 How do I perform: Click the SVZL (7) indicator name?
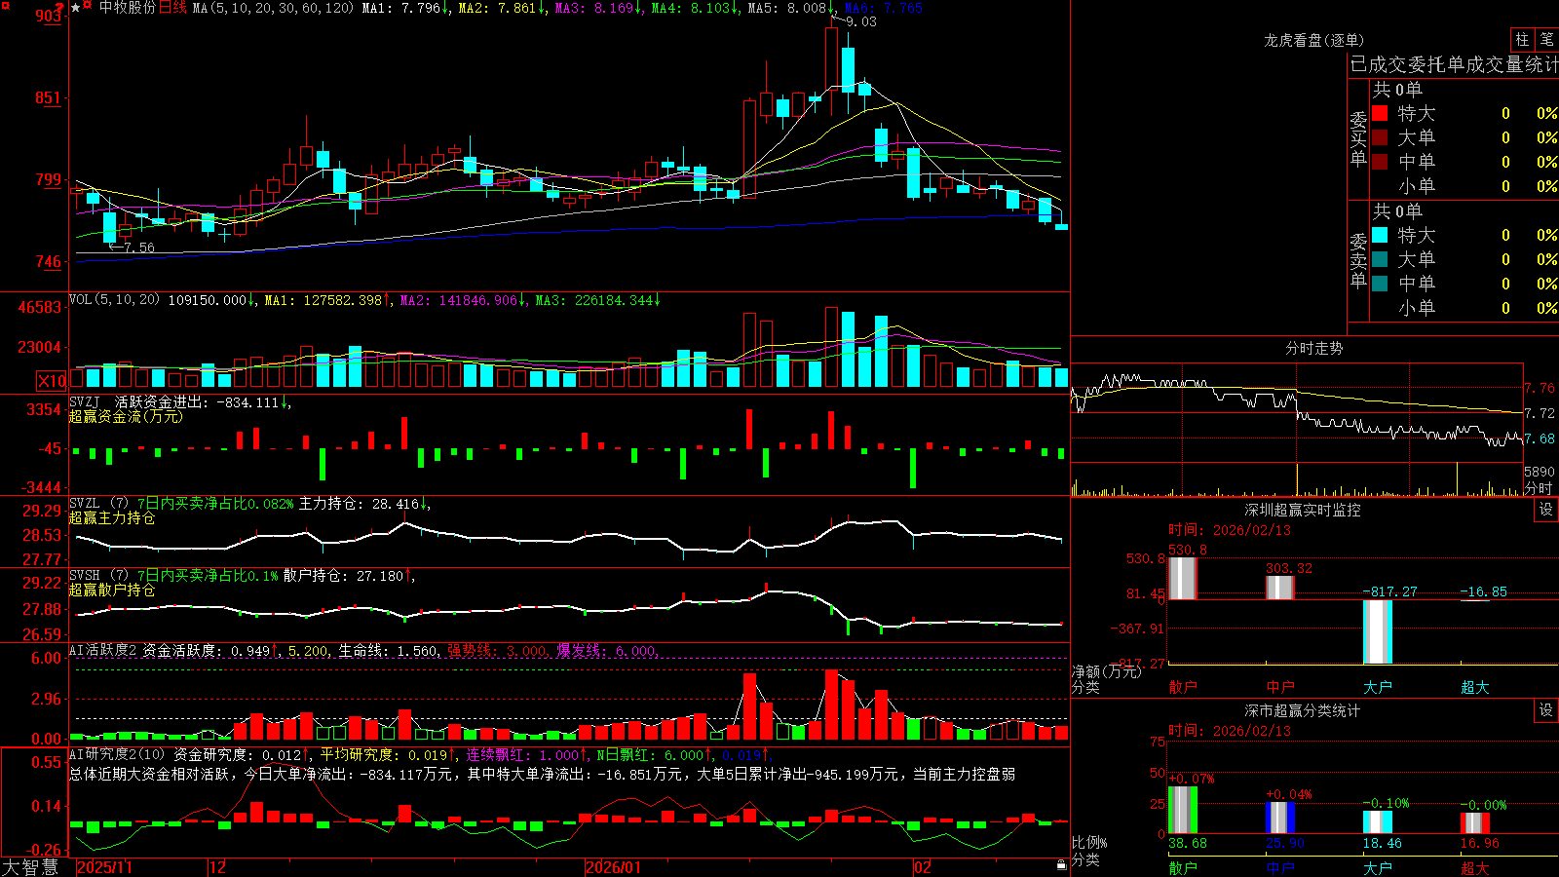99,504
